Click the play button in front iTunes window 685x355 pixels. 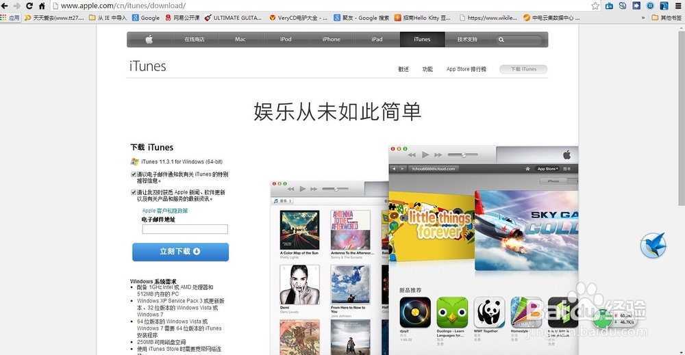pyautogui.click(x=425, y=155)
